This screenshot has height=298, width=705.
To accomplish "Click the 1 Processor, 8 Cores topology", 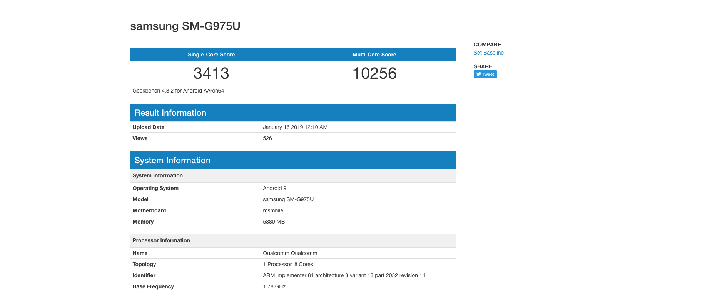I will 288,264.
